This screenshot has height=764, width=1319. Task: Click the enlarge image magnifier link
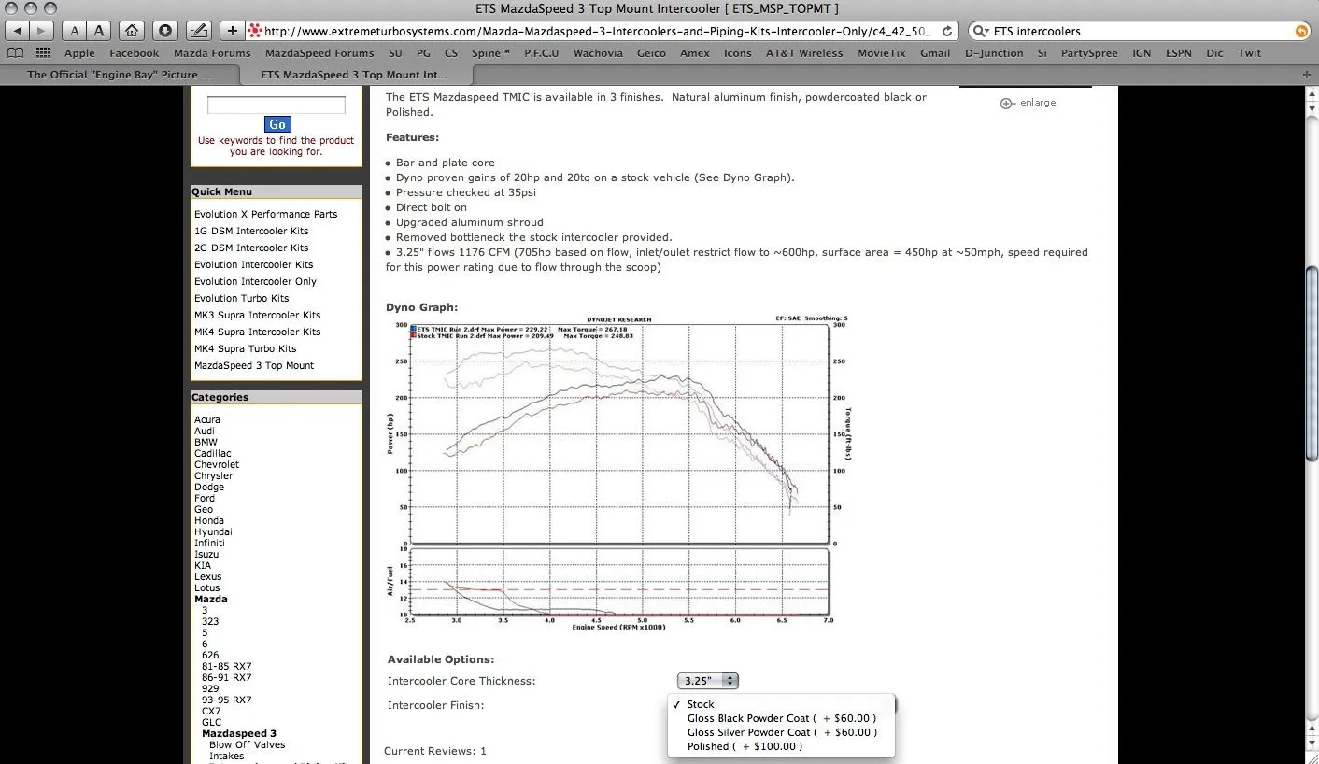[x=1028, y=103]
